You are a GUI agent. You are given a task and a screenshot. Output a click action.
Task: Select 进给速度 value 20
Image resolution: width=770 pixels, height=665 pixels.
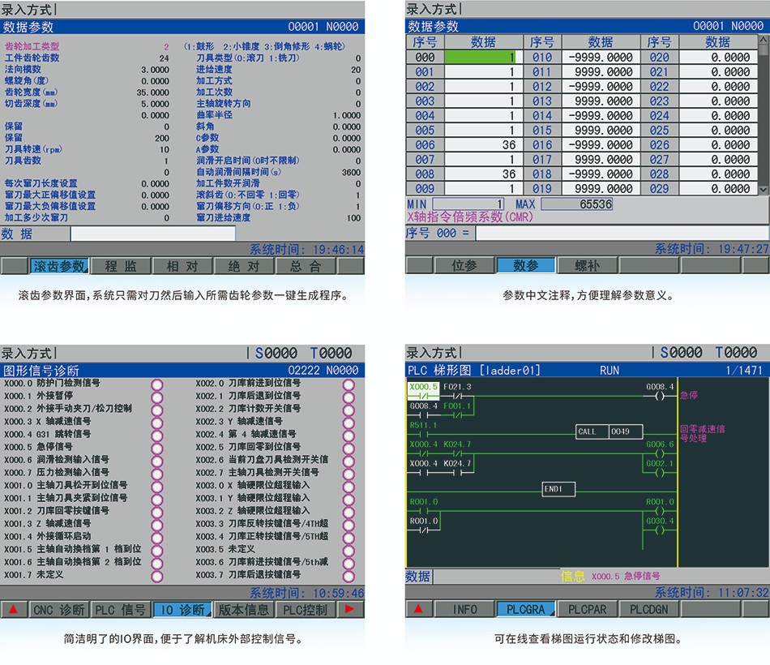coord(356,70)
